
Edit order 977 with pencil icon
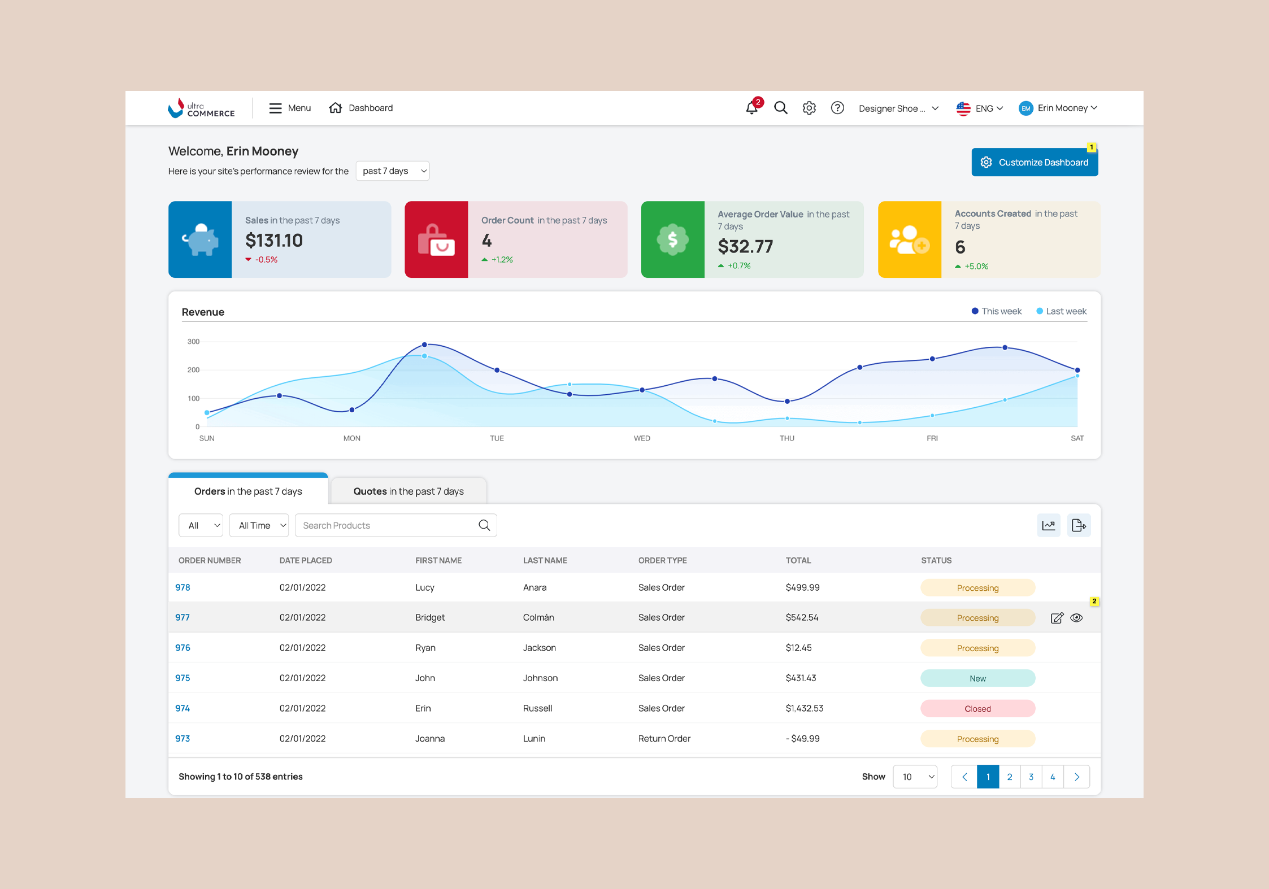[x=1057, y=618]
